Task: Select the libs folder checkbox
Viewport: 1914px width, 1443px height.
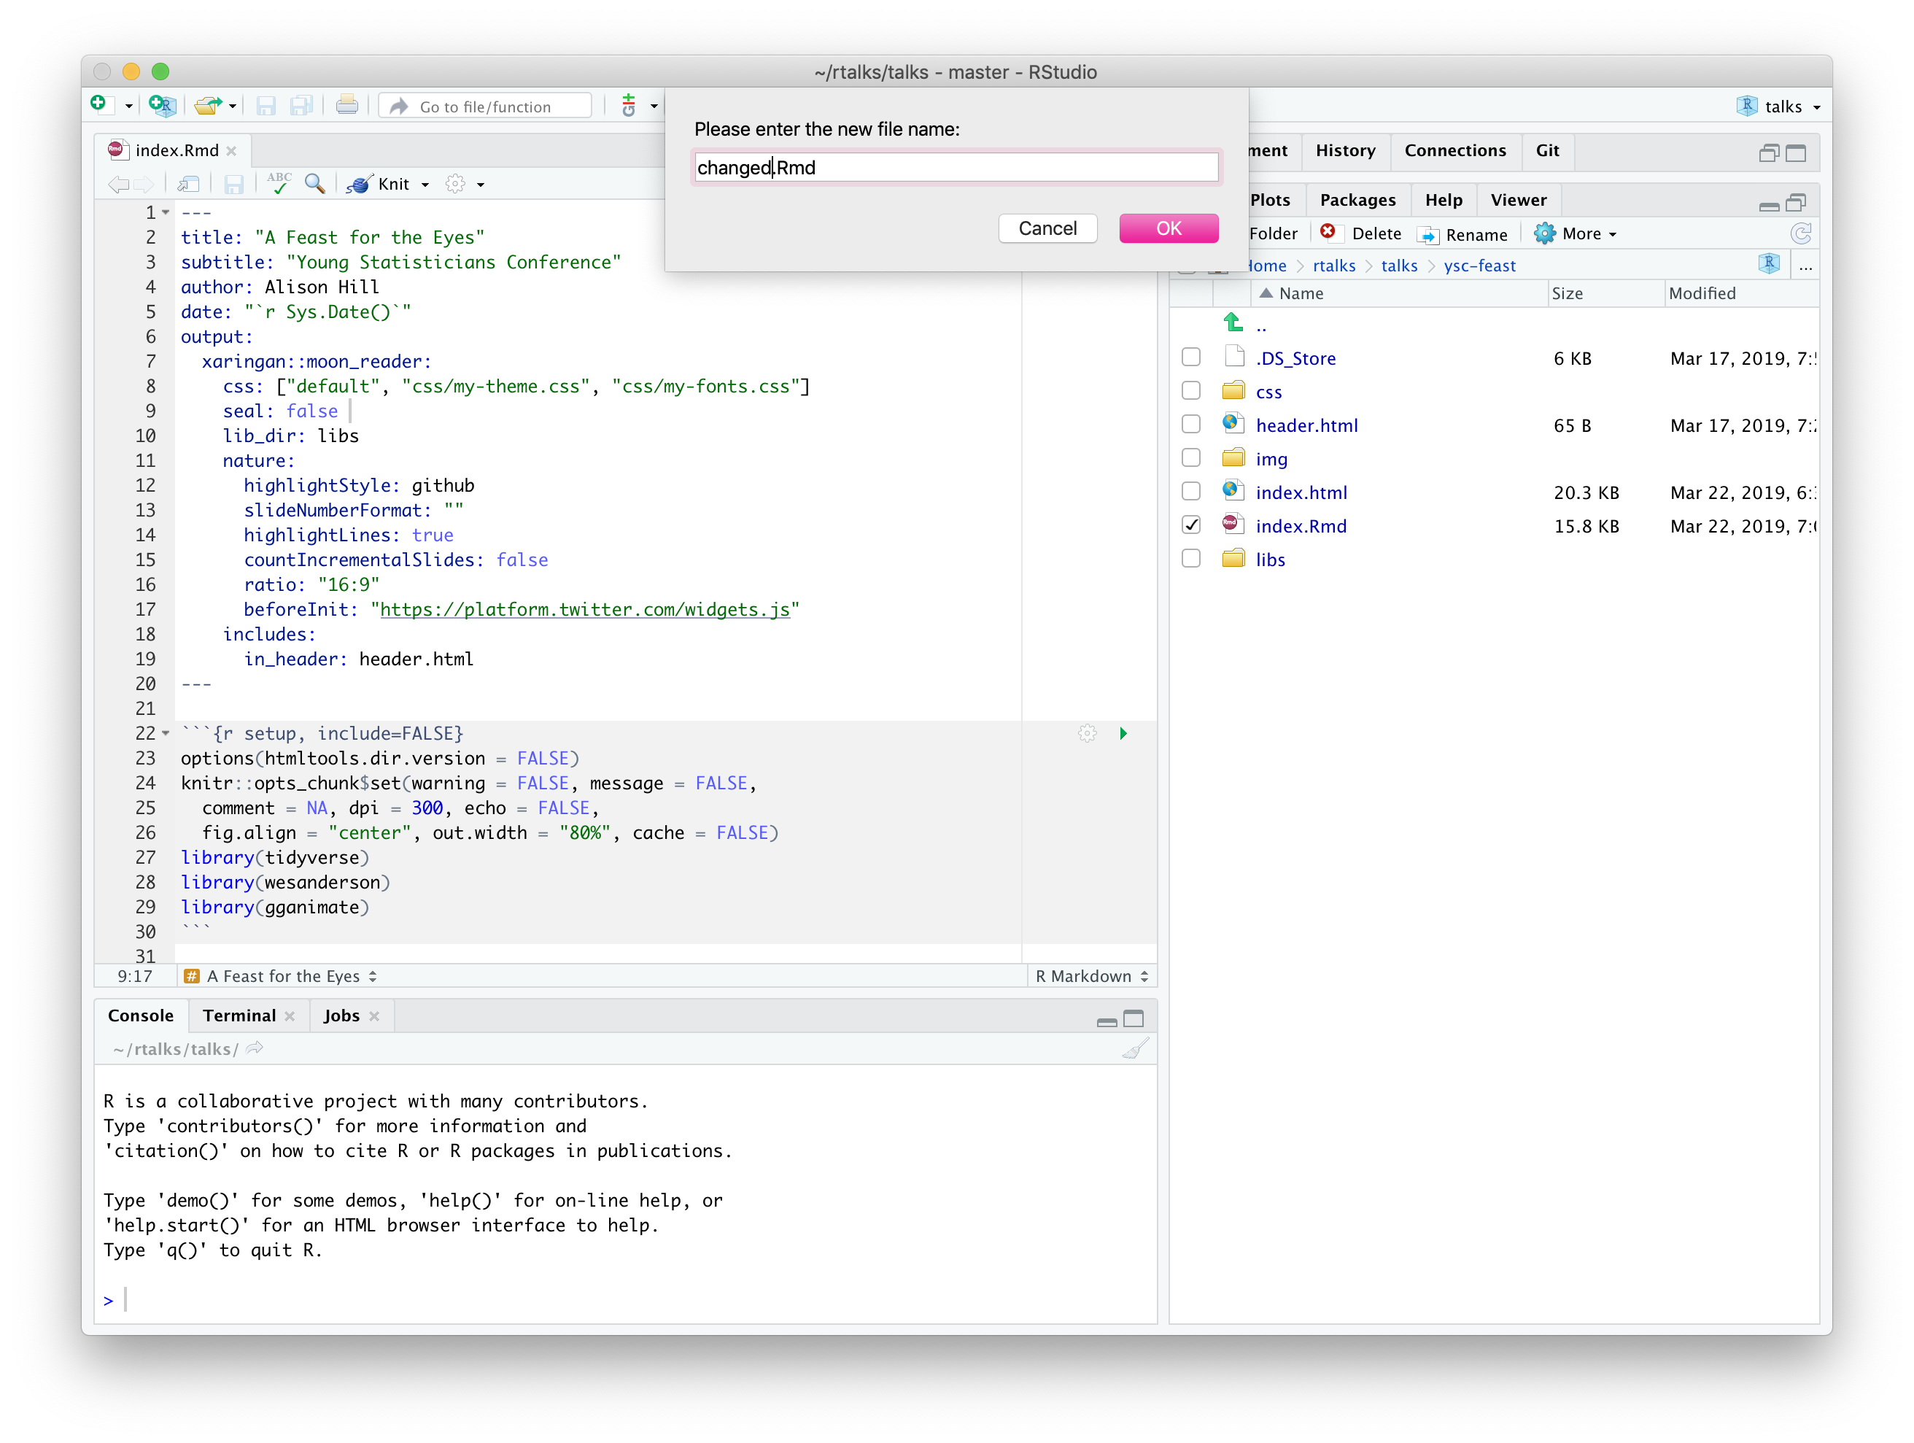Action: pos(1190,558)
